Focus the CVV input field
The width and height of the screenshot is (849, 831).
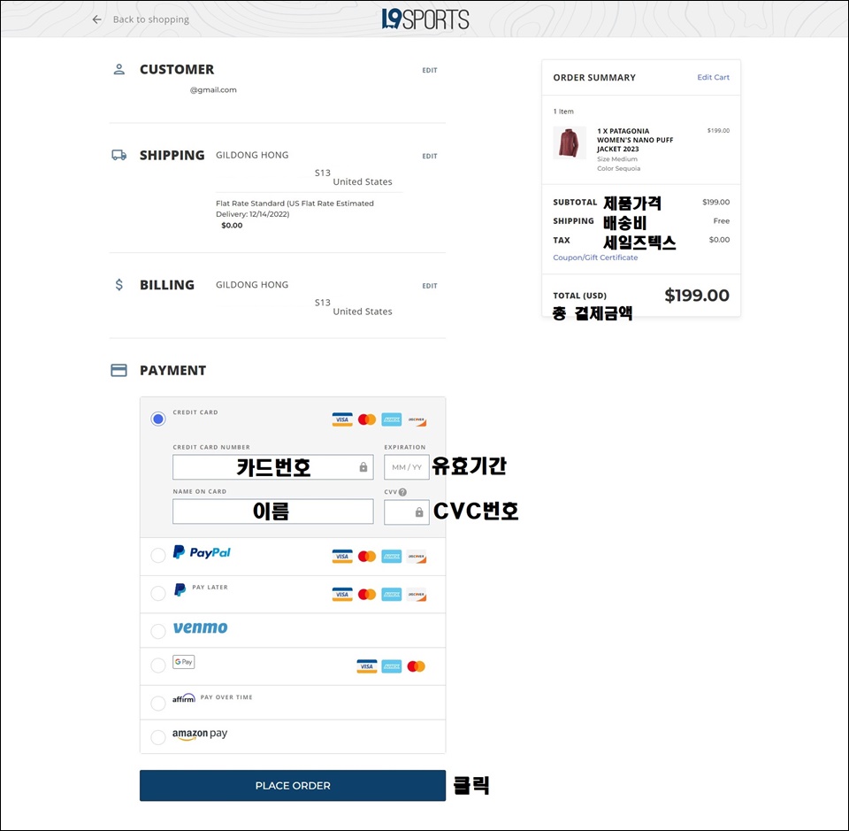click(x=407, y=512)
